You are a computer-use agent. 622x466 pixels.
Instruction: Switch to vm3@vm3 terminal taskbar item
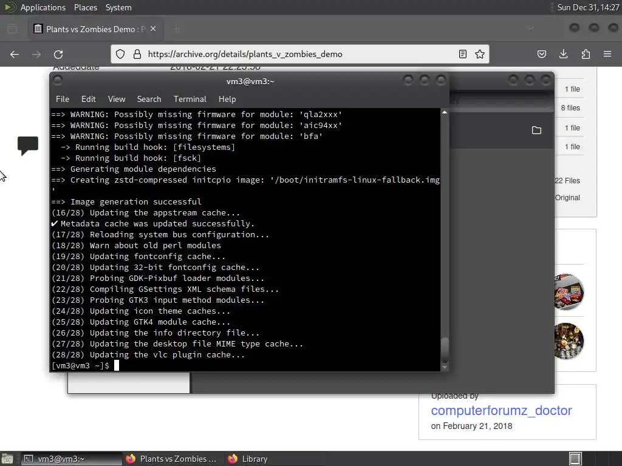[72, 459]
